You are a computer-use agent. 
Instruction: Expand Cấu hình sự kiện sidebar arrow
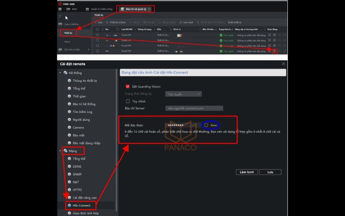click(x=88, y=50)
